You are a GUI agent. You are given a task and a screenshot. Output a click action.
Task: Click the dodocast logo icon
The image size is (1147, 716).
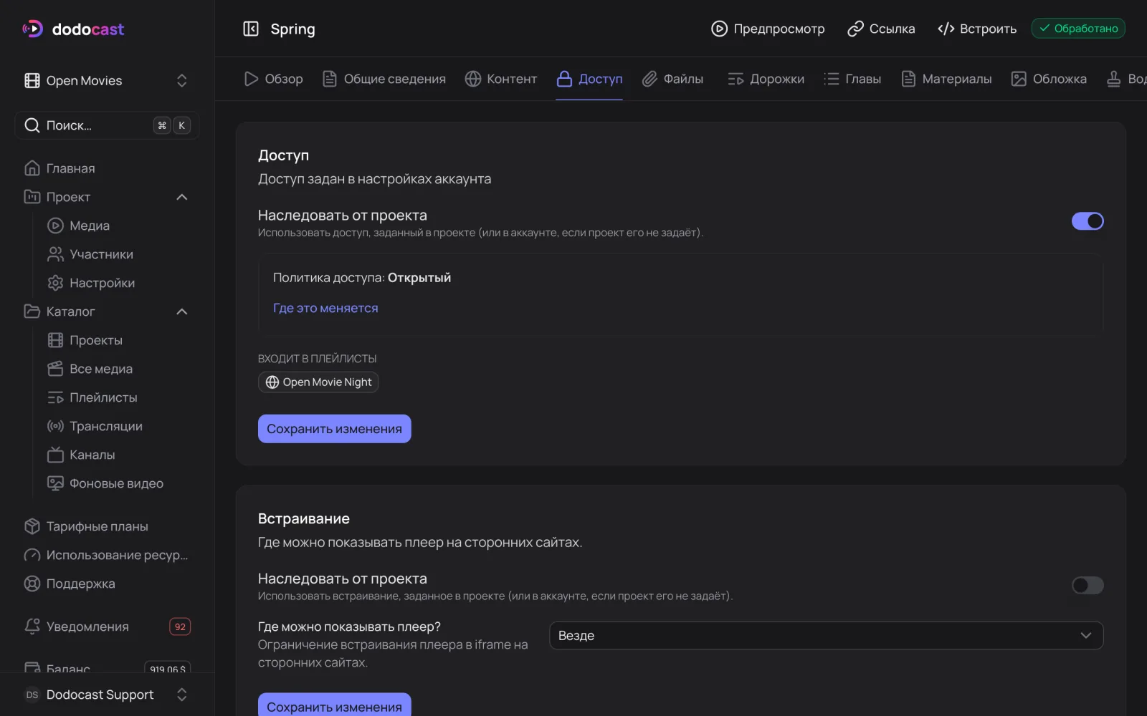point(33,29)
